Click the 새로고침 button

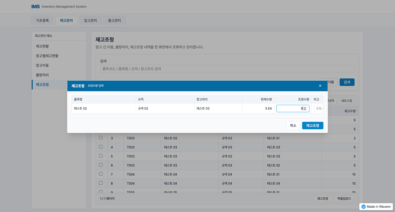(346, 101)
